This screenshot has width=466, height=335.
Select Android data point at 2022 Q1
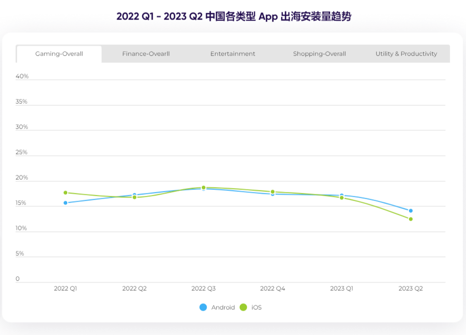coord(65,203)
